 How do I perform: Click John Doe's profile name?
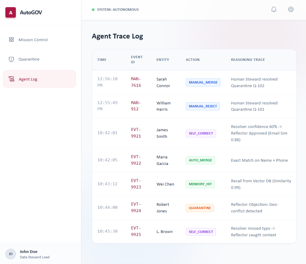[x=28, y=251]
